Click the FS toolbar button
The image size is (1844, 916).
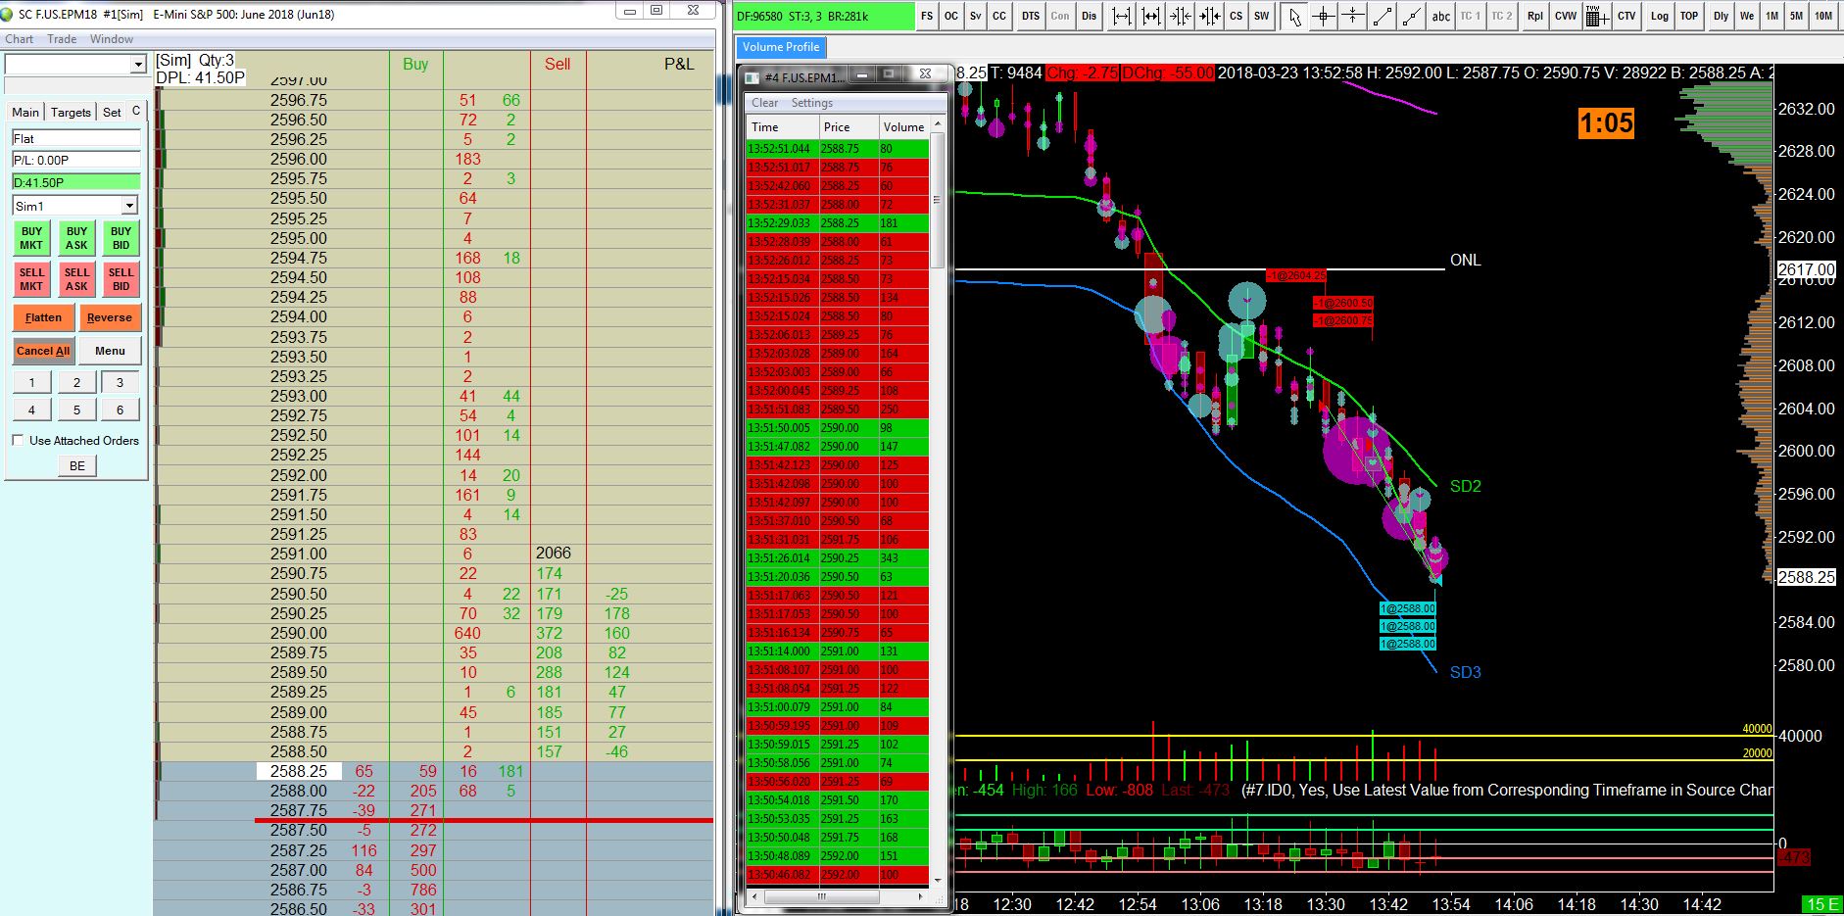(927, 16)
